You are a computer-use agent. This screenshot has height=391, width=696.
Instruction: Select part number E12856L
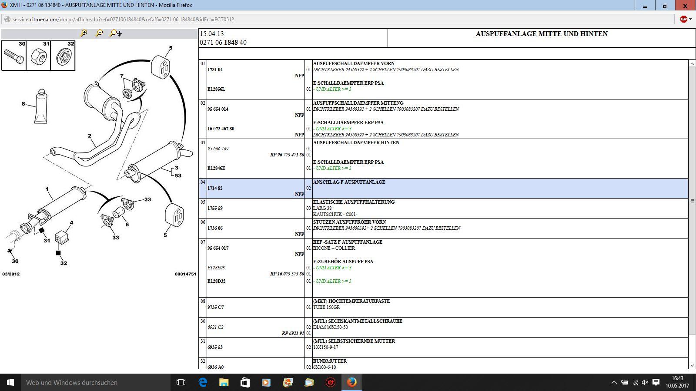point(216,89)
